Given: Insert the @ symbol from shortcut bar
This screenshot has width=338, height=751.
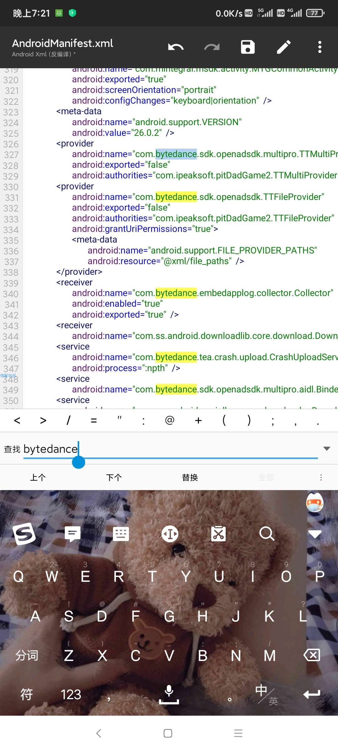Looking at the screenshot, I should point(170,420).
